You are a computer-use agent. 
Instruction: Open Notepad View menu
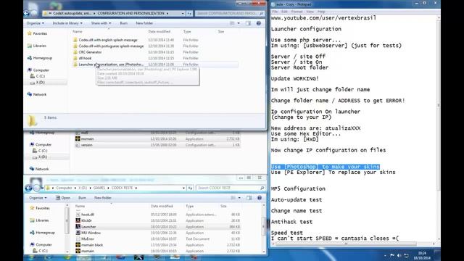click(x=310, y=12)
